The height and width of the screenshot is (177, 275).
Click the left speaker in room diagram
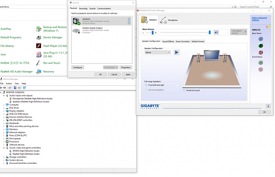click(x=198, y=58)
